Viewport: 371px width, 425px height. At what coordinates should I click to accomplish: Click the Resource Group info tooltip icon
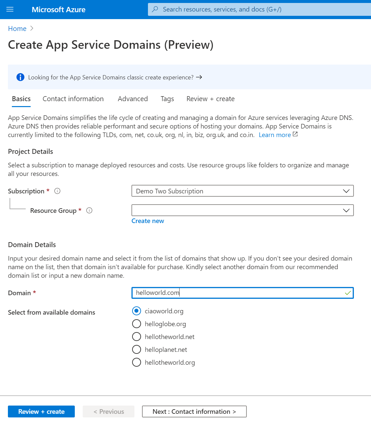(x=89, y=210)
